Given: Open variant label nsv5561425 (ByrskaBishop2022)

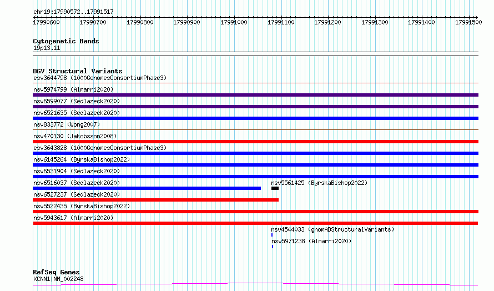Looking at the screenshot, I should click(319, 183).
